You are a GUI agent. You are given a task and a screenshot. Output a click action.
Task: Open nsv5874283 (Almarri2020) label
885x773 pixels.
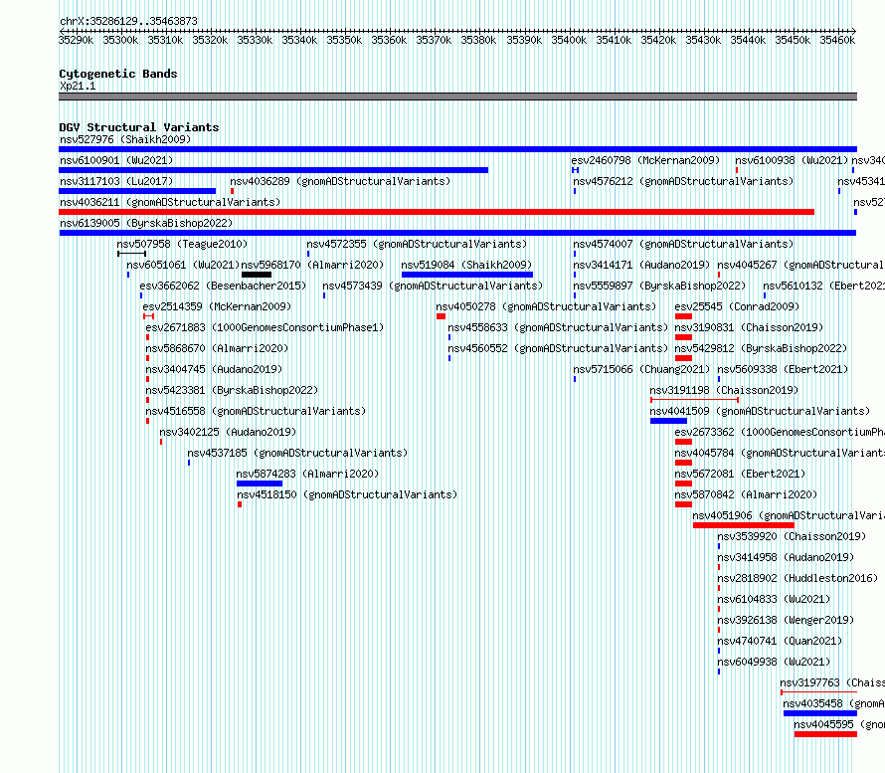[x=307, y=474]
